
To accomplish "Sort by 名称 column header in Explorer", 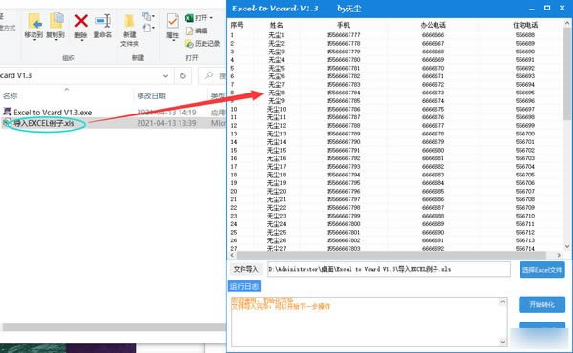I will (x=10, y=96).
